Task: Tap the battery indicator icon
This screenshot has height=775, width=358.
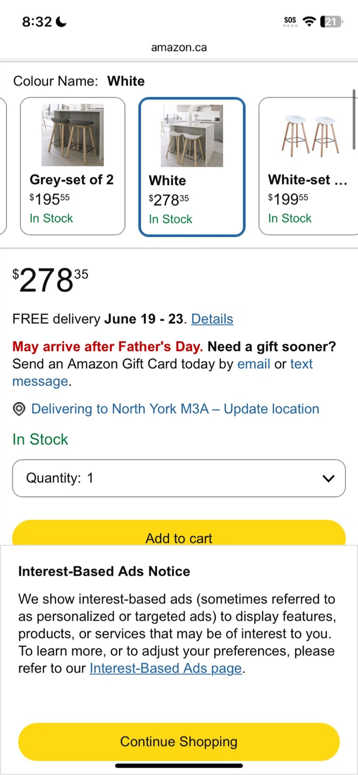Action: click(x=331, y=22)
